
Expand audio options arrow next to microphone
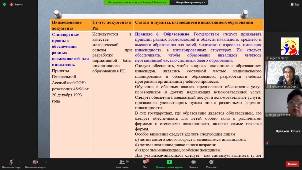[20, 162]
